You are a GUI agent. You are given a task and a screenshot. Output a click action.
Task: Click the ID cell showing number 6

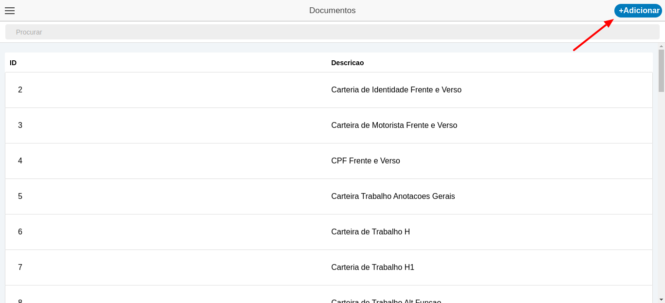(x=20, y=232)
